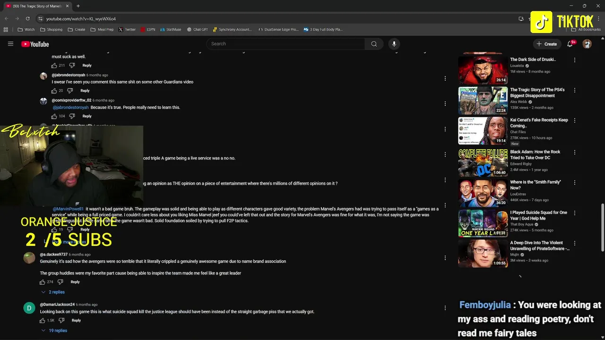This screenshot has width=605, height=340.
Task: Open the YouTube guide hamburger menu
Action: [10, 44]
